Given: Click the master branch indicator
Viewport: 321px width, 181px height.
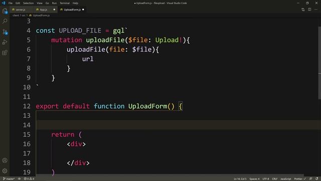Looking at the screenshot, I should [9, 179].
